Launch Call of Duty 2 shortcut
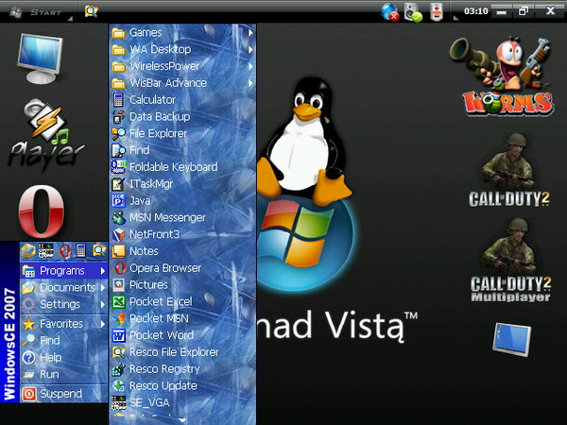Image resolution: width=567 pixels, height=425 pixels. tap(509, 171)
